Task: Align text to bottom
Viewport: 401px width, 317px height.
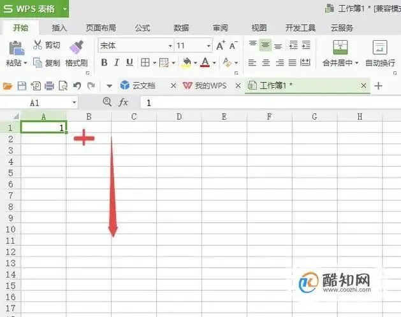Action: (x=278, y=45)
